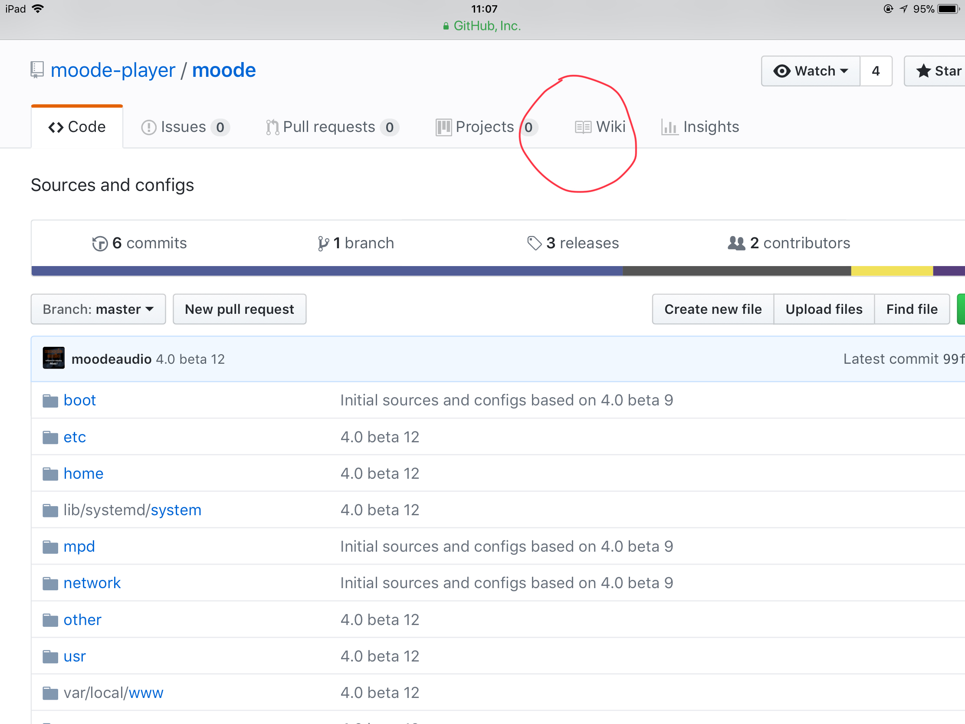Click the Projects board icon
The width and height of the screenshot is (965, 724).
[444, 128]
